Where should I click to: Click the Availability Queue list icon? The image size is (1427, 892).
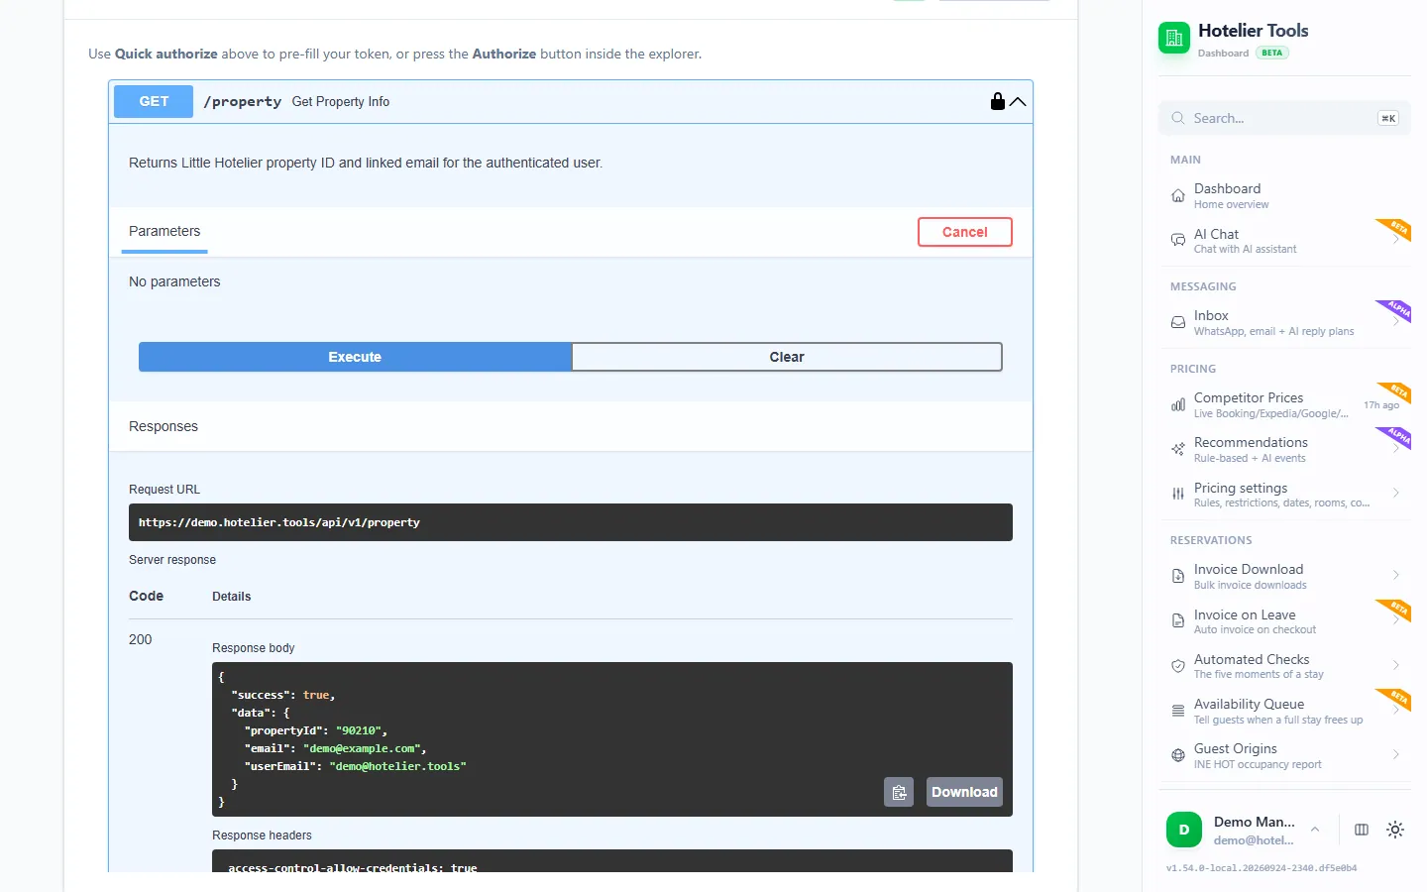[x=1178, y=711]
